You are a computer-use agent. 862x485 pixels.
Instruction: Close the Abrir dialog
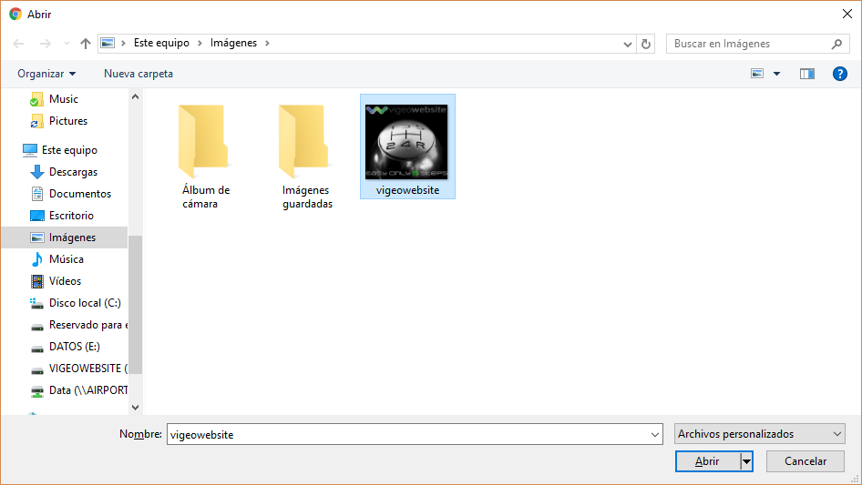847,14
